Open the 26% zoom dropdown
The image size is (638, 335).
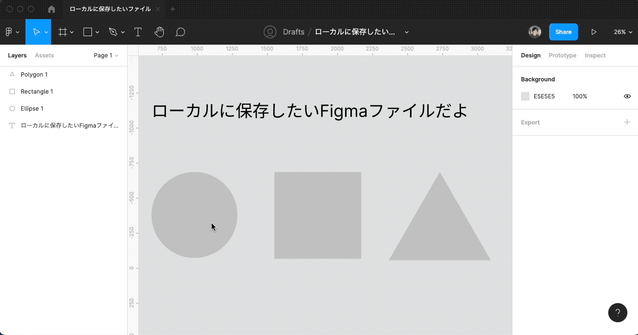pos(623,32)
